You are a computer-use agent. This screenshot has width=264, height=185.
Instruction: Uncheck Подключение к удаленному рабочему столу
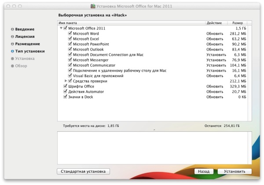coord(70,70)
